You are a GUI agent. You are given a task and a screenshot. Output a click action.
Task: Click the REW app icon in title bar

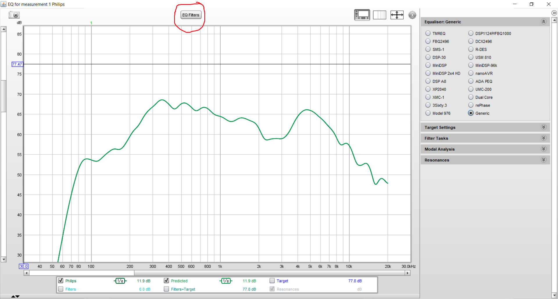point(3,4)
